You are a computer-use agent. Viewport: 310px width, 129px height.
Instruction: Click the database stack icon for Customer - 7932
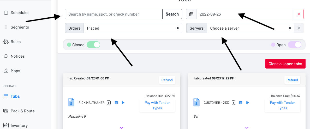(x=241, y=103)
